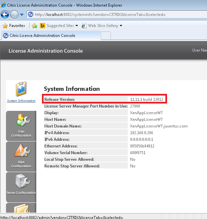Click Add to Favorites Bar icon
Screen dimensions: 207x219
(x=35, y=26)
